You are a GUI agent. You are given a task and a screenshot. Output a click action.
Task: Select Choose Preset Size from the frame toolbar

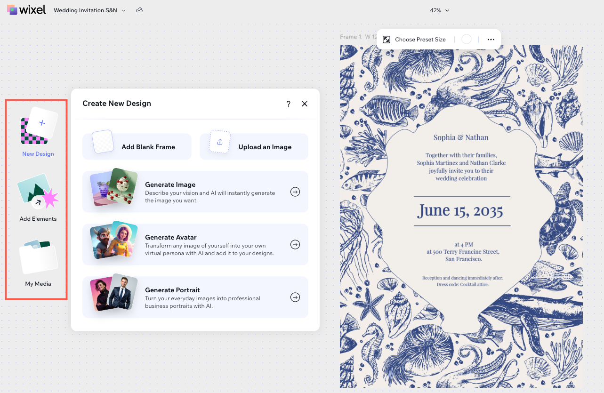point(420,39)
